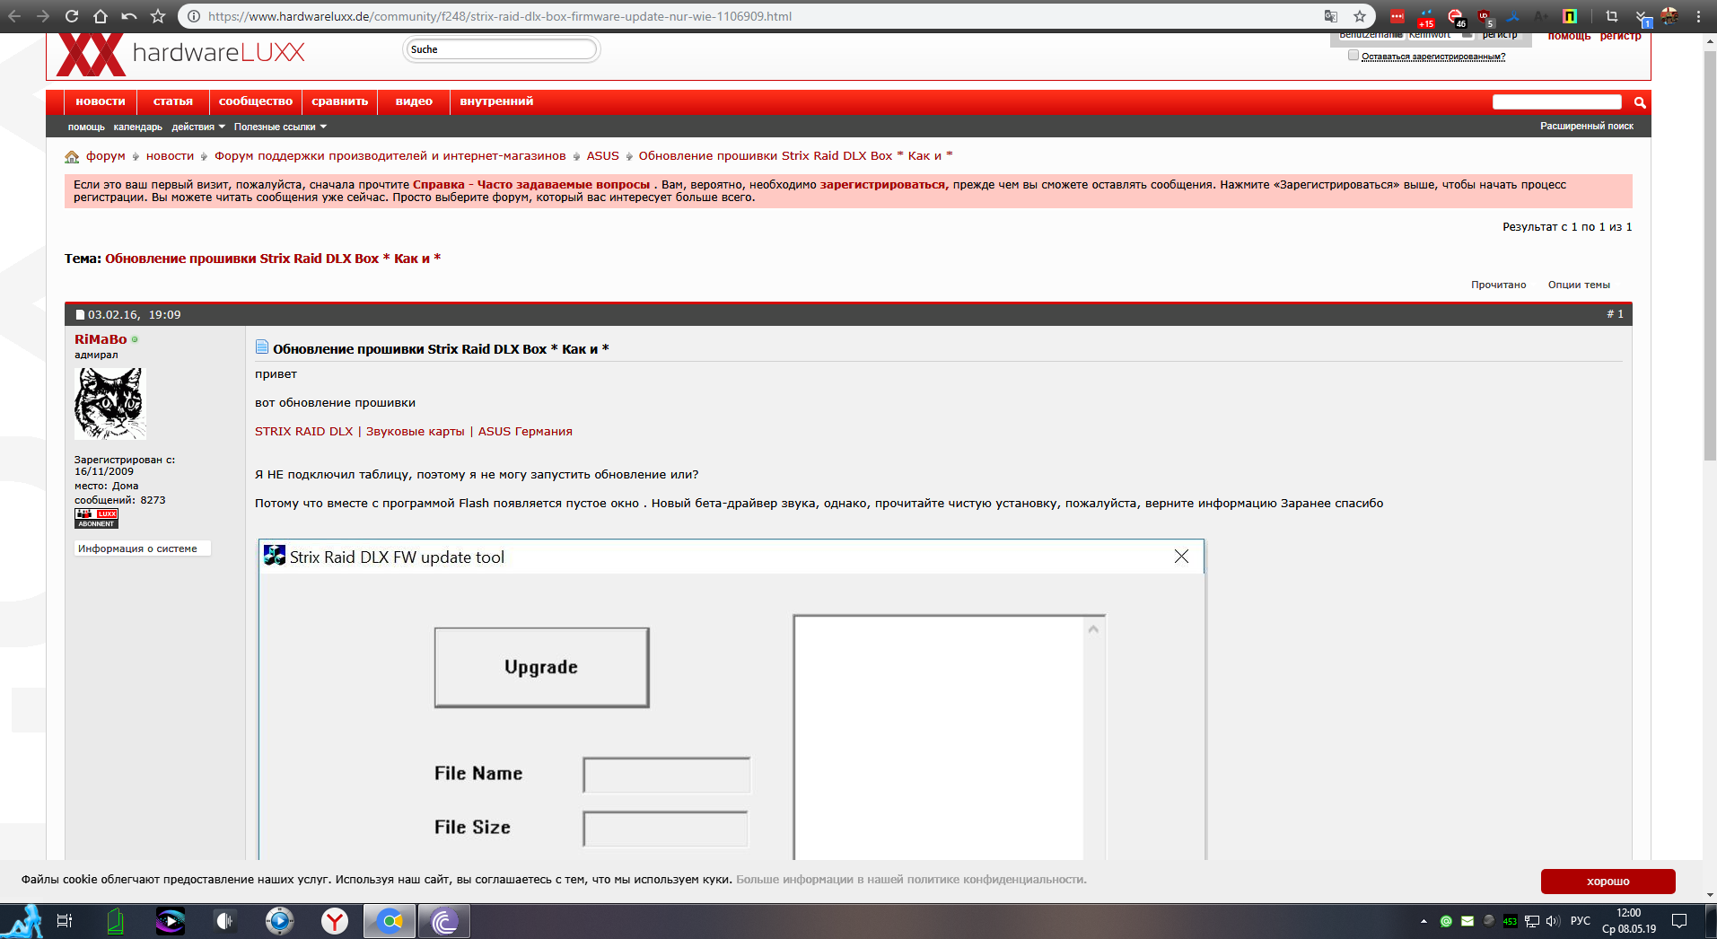Open the hardwareLUXX logo home link
The height and width of the screenshot is (939, 1717).
181,54
